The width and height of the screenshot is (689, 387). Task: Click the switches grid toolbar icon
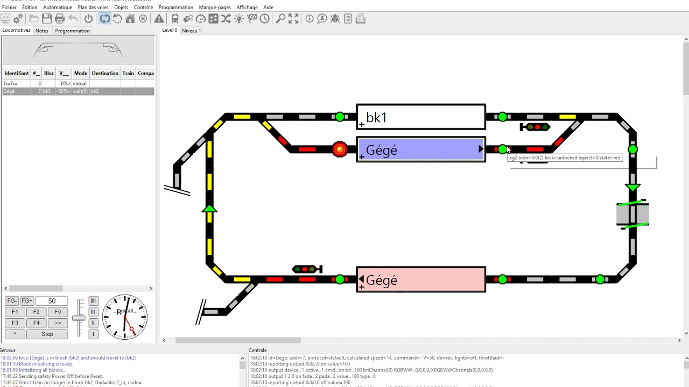click(x=213, y=19)
